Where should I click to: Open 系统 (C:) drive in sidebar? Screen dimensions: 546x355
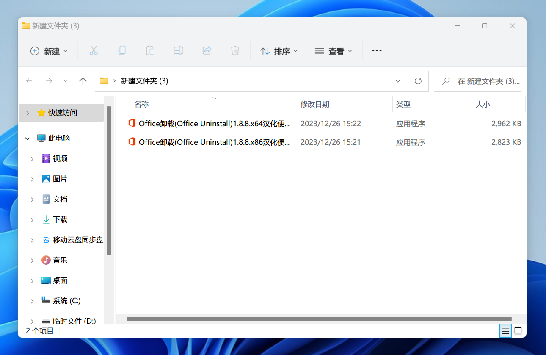point(61,301)
